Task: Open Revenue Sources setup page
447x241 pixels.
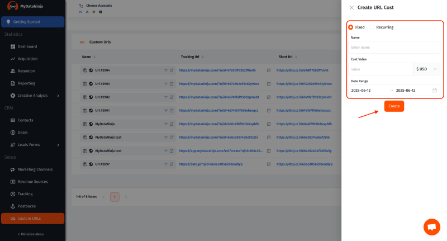Action: [x=33, y=182]
